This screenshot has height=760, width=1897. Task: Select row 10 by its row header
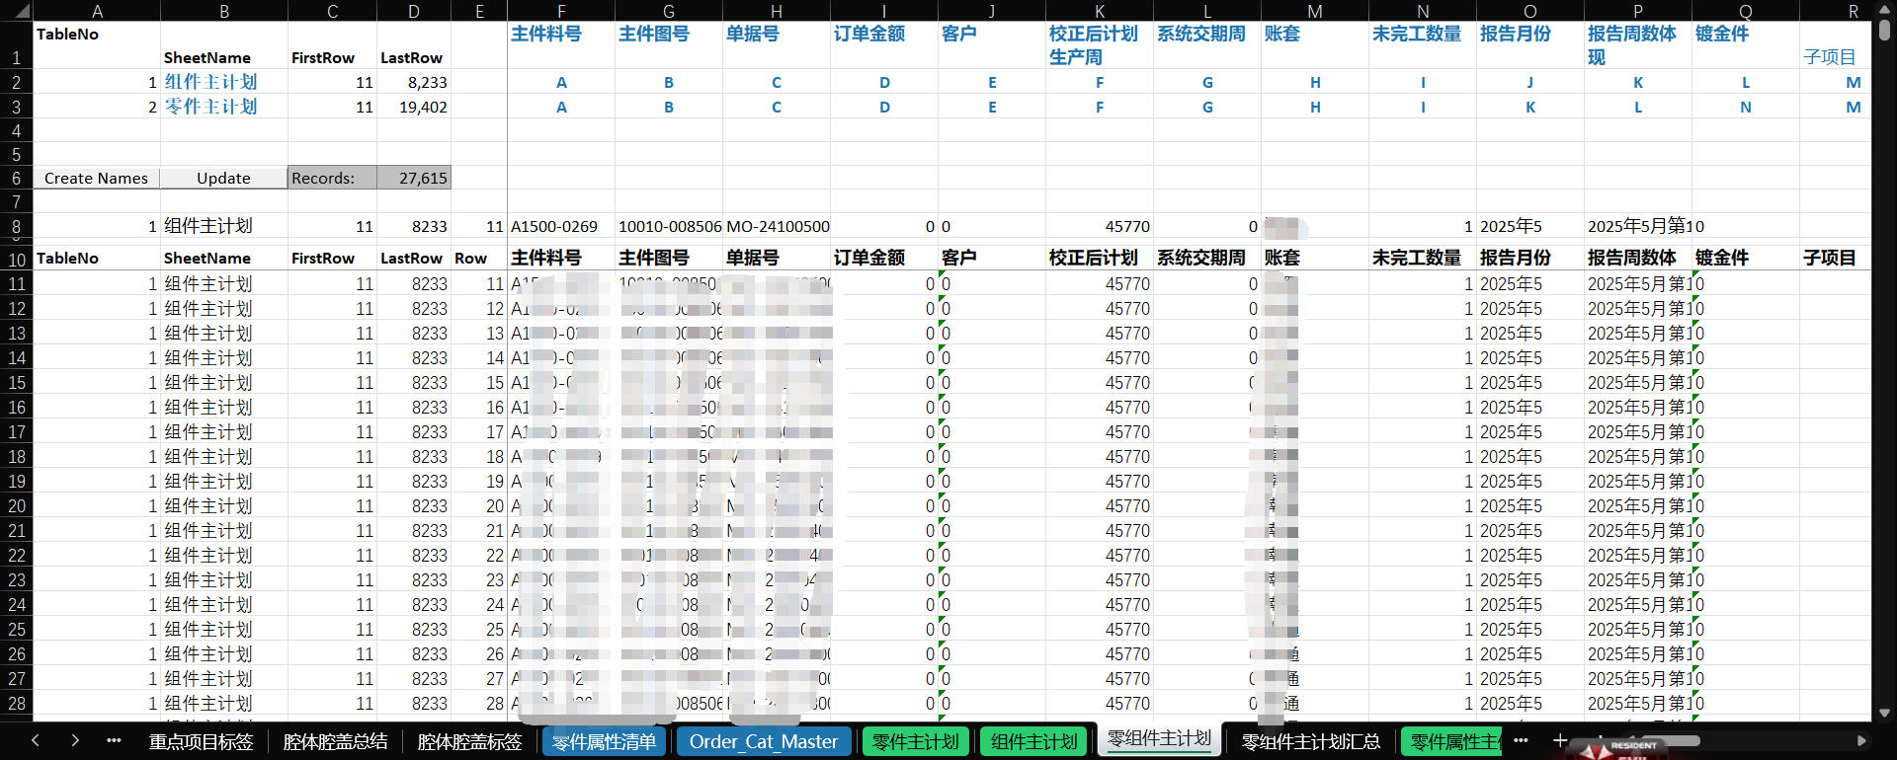coord(17,259)
